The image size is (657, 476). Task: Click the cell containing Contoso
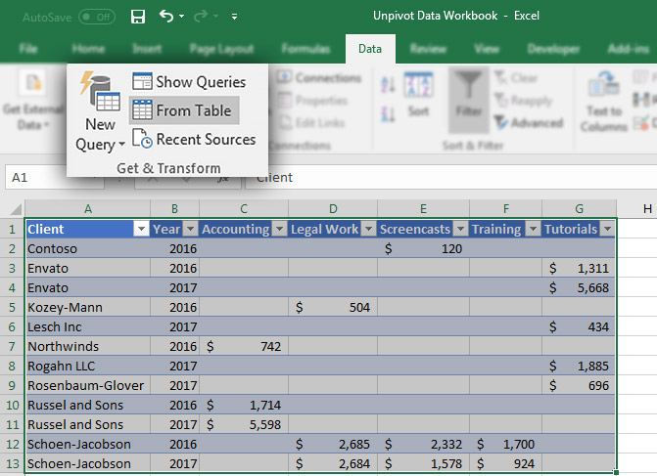[x=87, y=249]
